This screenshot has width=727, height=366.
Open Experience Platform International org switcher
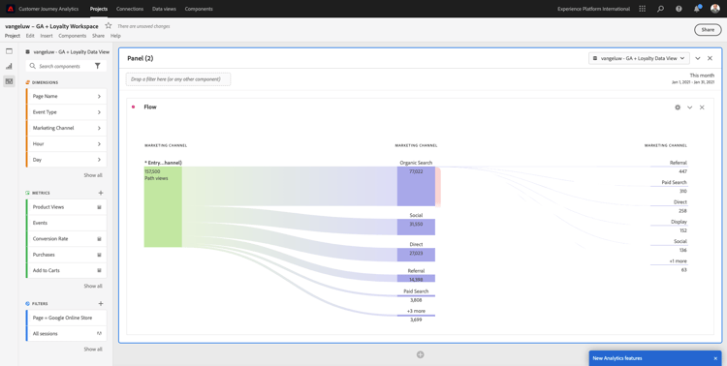[593, 9]
